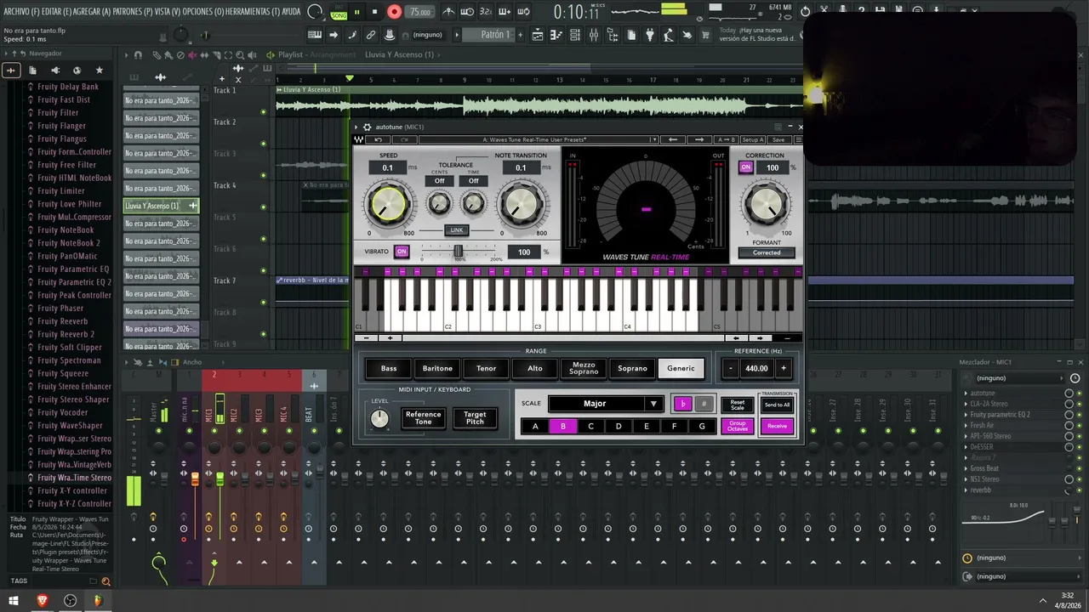Open the Major scale dropdown
1089x612 pixels.
click(605, 404)
